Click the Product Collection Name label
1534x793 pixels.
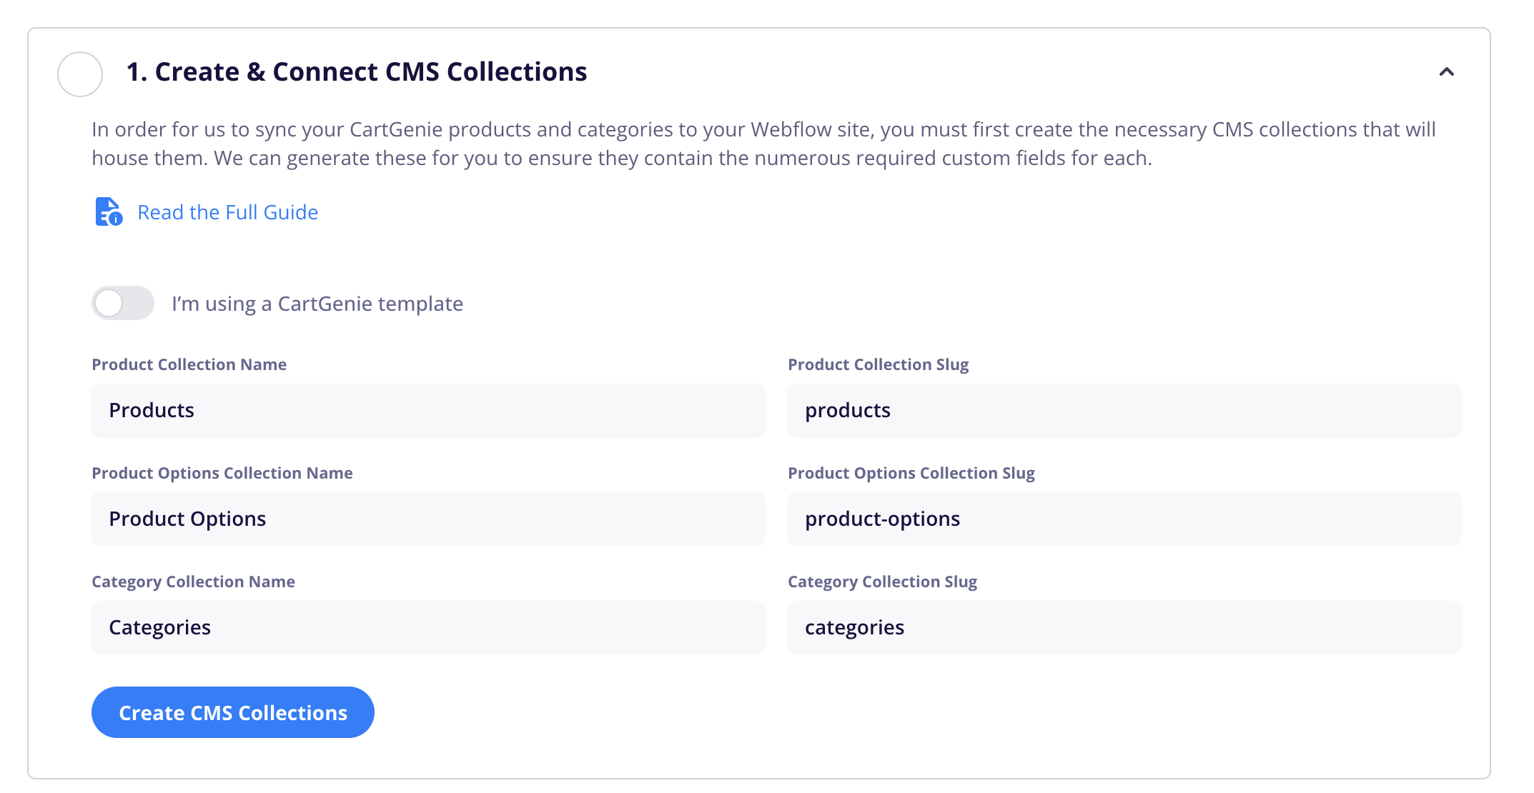click(x=189, y=364)
